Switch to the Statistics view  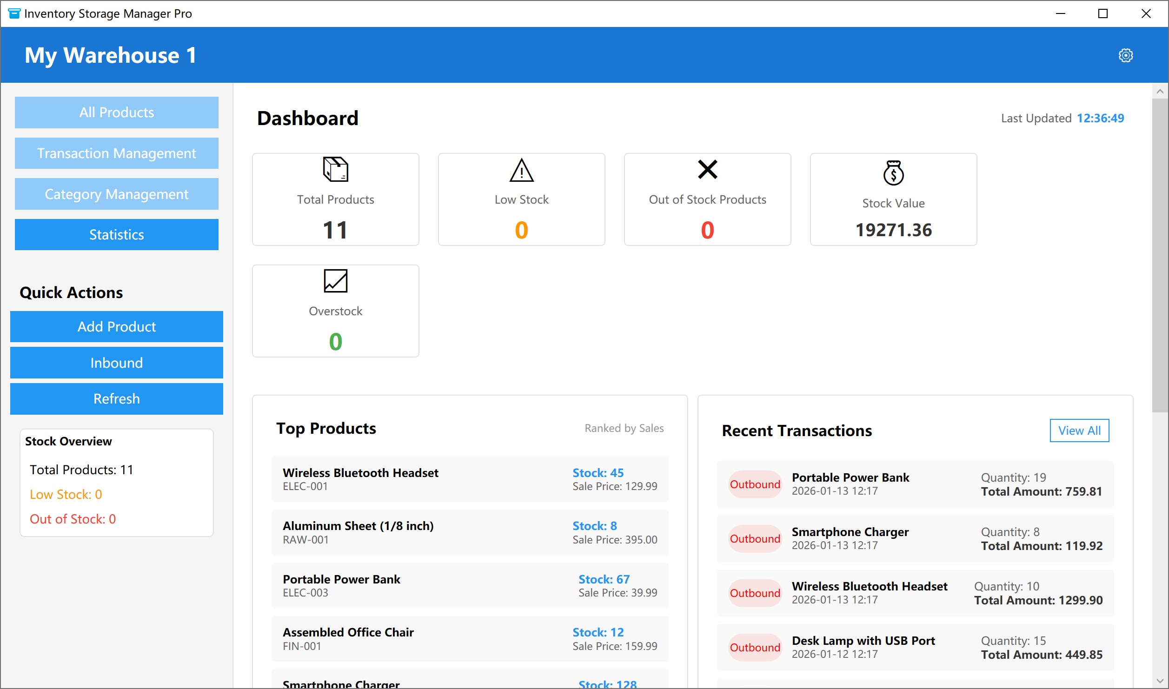[116, 235]
